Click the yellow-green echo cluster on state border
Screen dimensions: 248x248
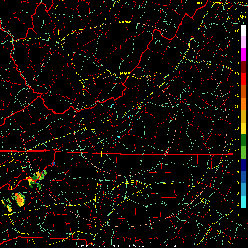37,179
